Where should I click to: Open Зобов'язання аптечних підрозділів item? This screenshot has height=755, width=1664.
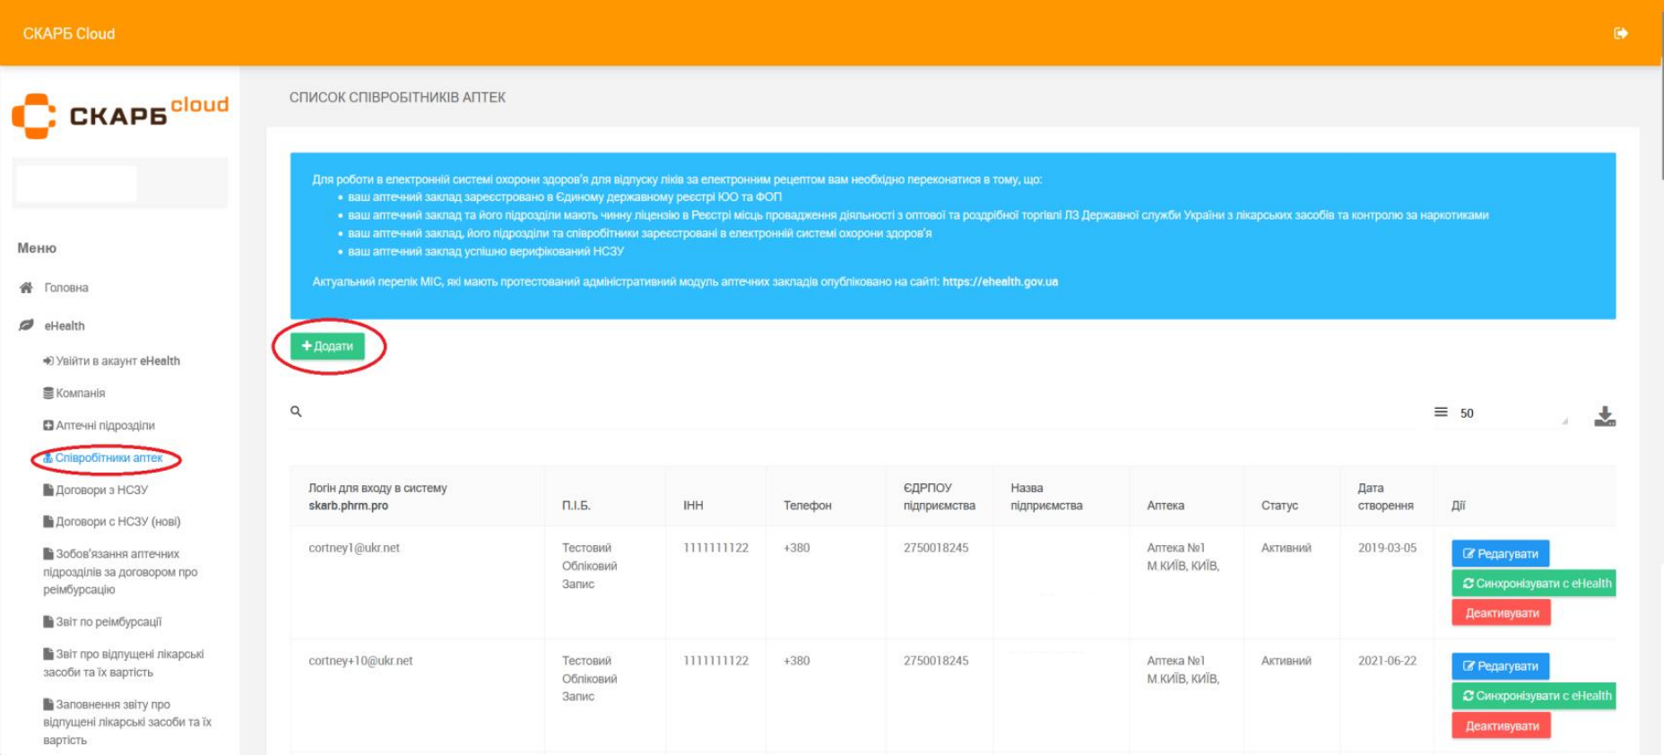(x=120, y=572)
